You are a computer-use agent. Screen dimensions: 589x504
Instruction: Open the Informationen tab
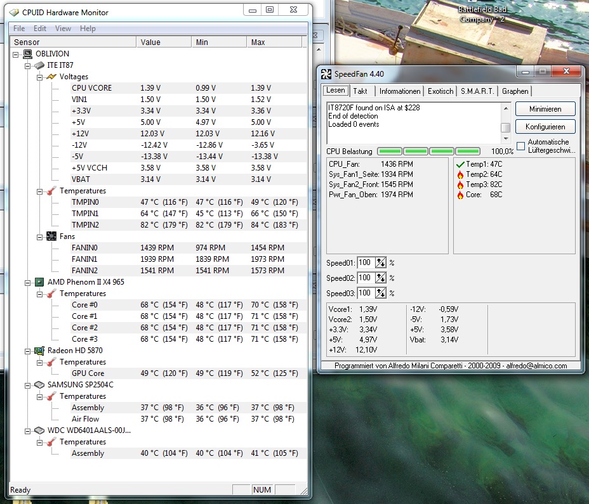tap(400, 91)
